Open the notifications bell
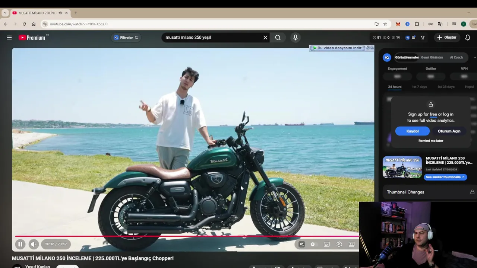The height and width of the screenshot is (268, 477). [x=468, y=38]
